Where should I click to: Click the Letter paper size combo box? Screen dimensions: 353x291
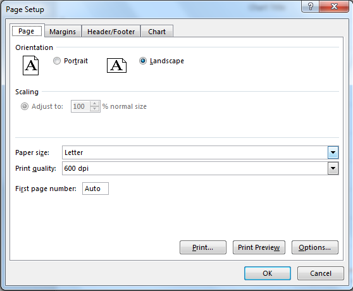pyautogui.click(x=200, y=152)
